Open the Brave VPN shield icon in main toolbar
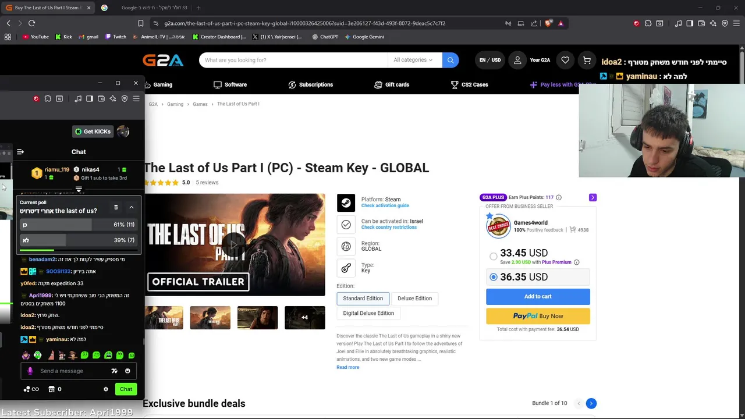745x419 pixels. coord(725,23)
